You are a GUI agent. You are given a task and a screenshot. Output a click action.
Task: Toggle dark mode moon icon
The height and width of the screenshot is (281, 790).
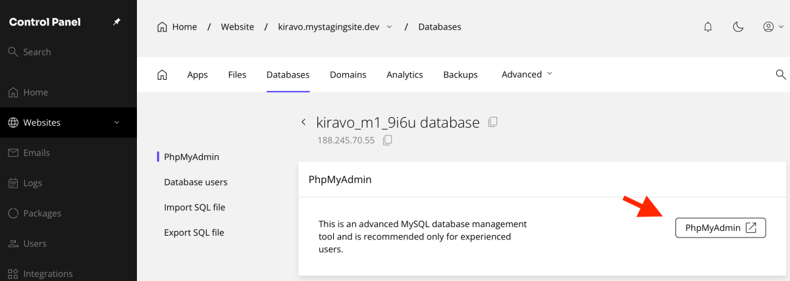pyautogui.click(x=739, y=27)
